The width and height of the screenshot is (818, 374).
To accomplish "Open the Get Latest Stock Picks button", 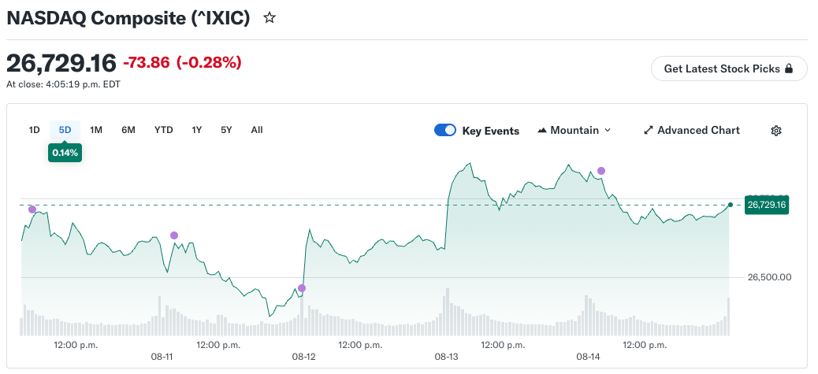I will coord(729,69).
